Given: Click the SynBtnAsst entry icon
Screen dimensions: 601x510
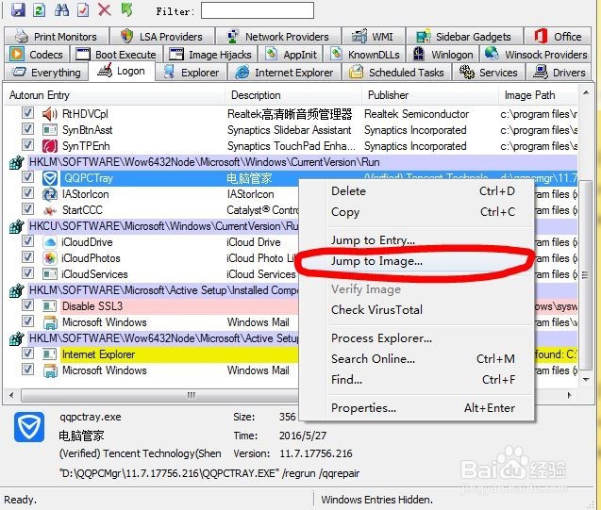Looking at the screenshot, I should point(50,130).
